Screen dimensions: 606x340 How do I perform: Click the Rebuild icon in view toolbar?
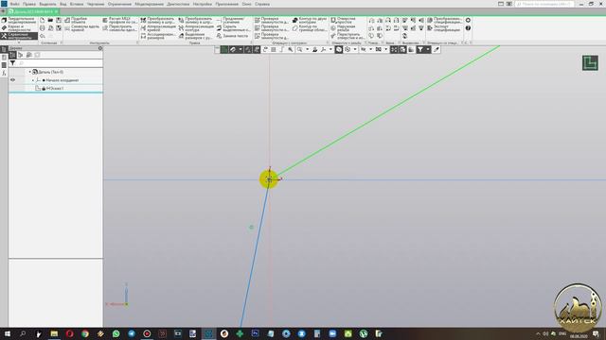click(265, 49)
